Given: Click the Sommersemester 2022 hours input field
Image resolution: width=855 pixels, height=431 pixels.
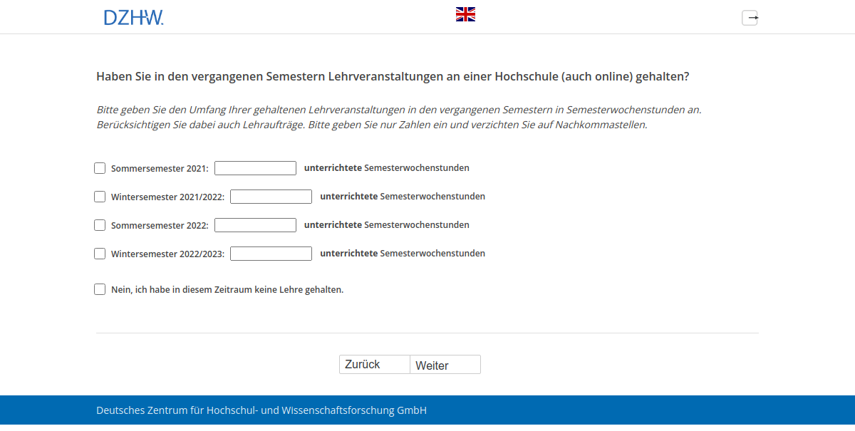Looking at the screenshot, I should [255, 224].
